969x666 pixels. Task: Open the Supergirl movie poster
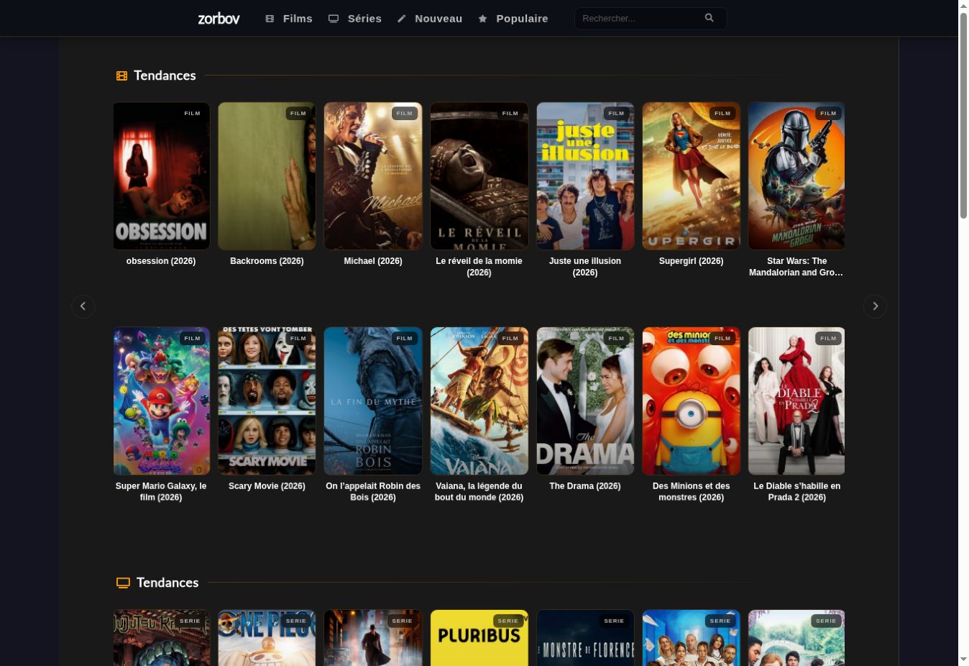(x=691, y=176)
